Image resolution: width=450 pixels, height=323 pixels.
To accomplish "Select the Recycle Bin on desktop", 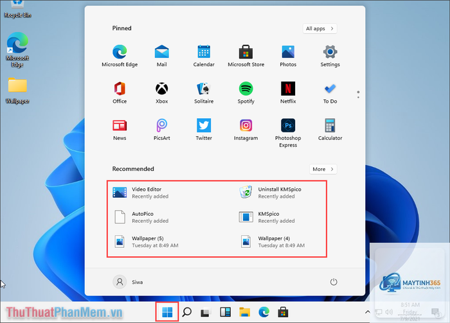I will (x=17, y=10).
